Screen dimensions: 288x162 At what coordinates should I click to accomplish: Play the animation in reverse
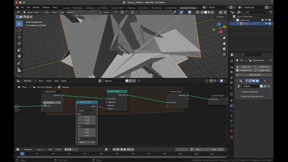point(121,149)
